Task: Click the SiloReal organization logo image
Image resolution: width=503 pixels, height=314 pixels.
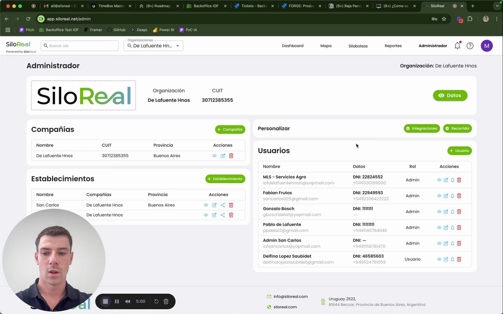Action: [x=83, y=95]
